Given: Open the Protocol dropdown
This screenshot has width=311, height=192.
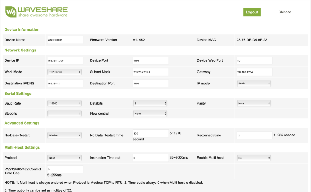Looking at the screenshot, I should click(64, 158).
